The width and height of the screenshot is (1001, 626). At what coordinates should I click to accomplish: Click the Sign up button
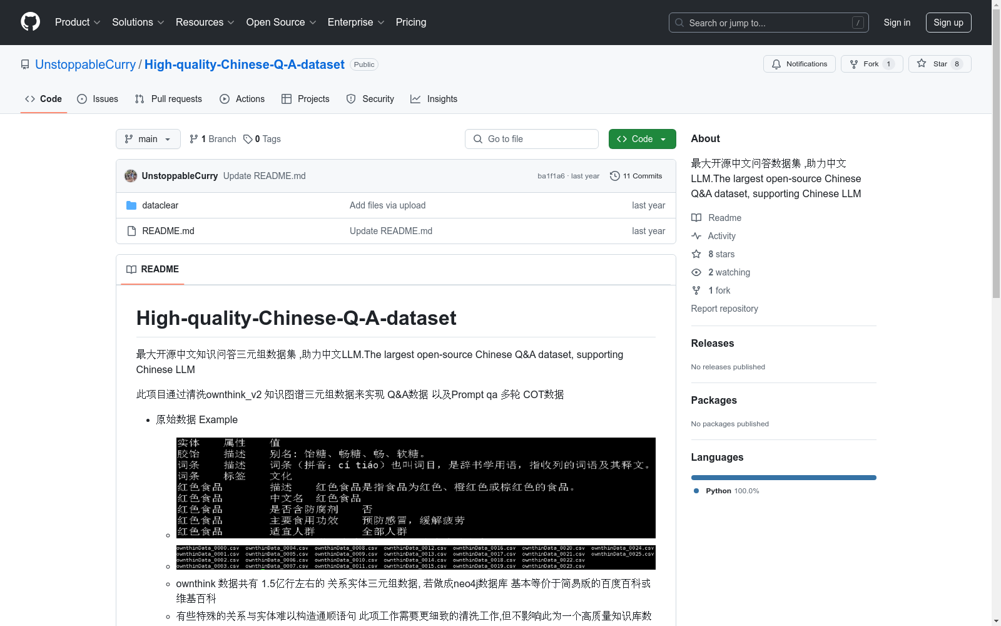pos(948,23)
